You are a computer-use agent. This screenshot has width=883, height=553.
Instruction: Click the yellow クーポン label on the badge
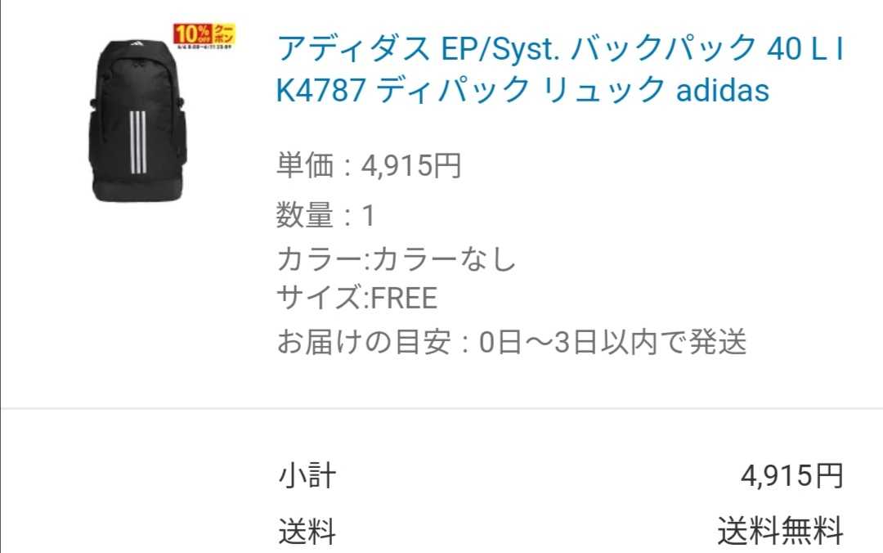[x=223, y=34]
